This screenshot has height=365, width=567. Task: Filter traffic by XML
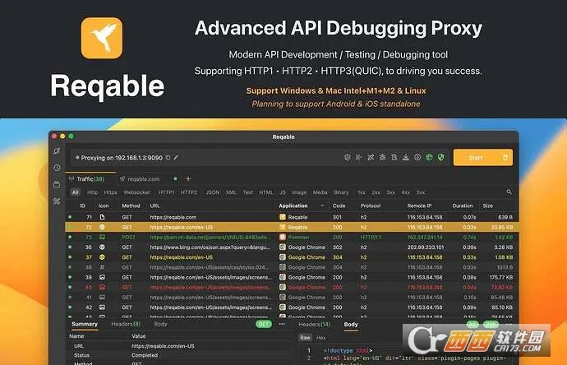231,192
